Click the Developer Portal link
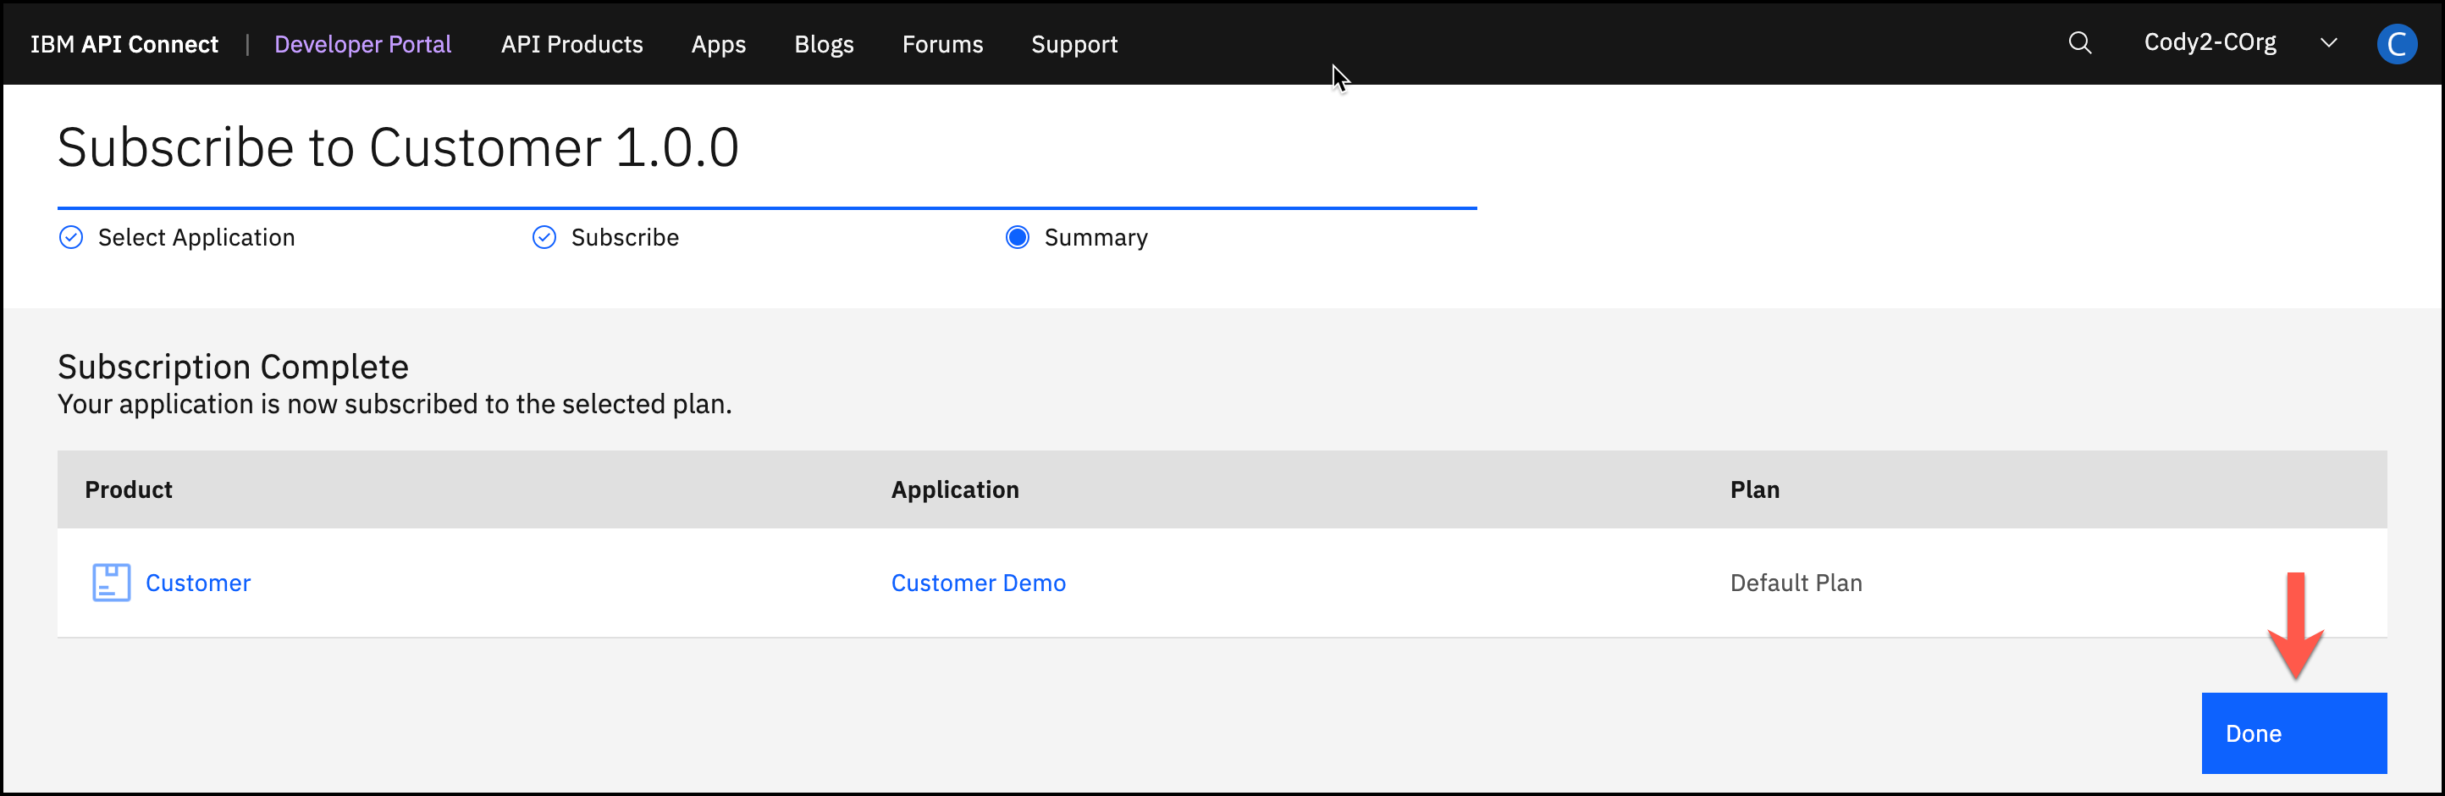The height and width of the screenshot is (796, 2445). [x=362, y=45]
